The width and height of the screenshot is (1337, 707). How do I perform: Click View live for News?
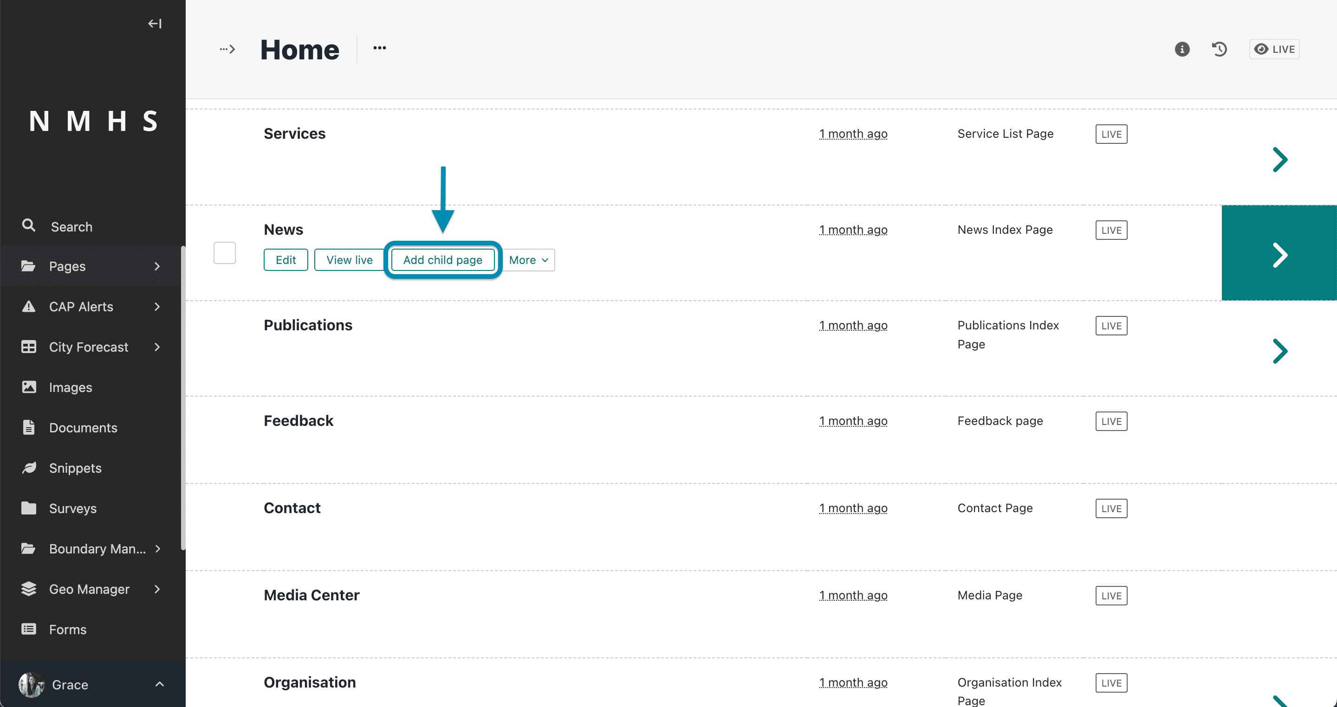(349, 260)
